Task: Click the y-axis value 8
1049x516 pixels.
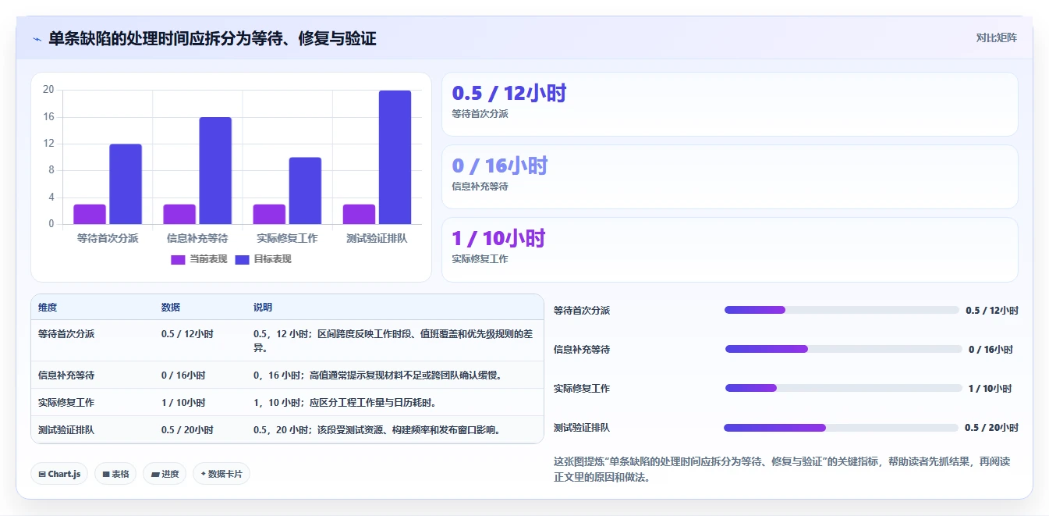Action: (x=51, y=170)
